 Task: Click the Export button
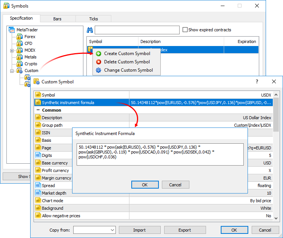click(185, 230)
